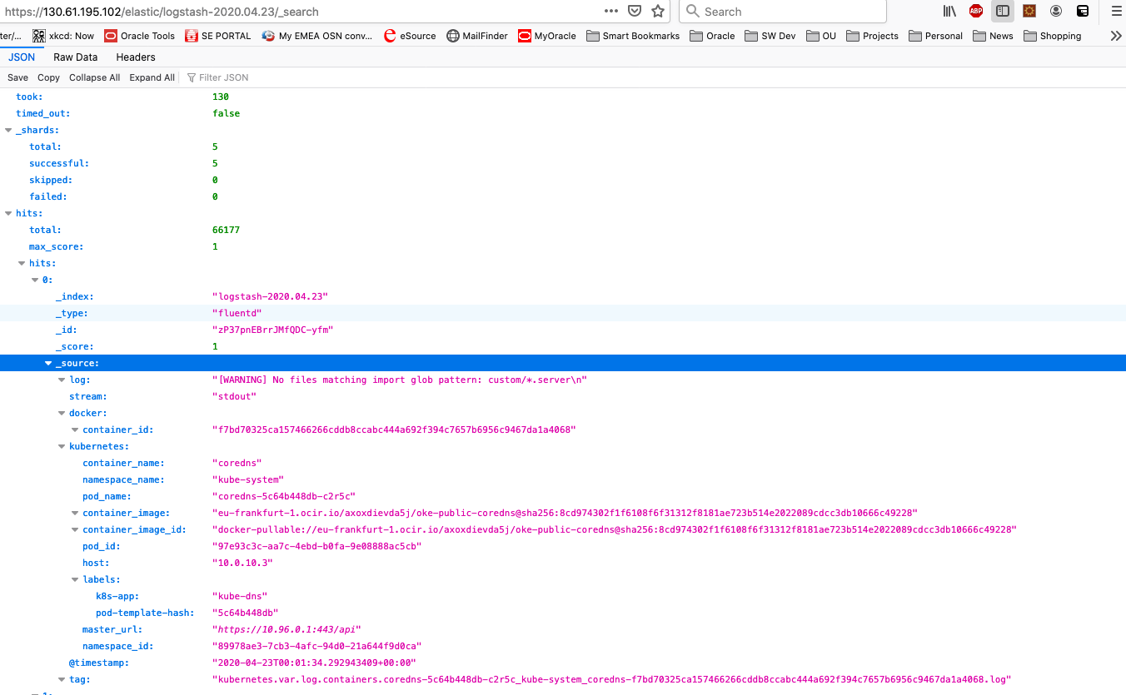The height and width of the screenshot is (695, 1126).
Task: Click the URL address bar
Action: [300, 12]
